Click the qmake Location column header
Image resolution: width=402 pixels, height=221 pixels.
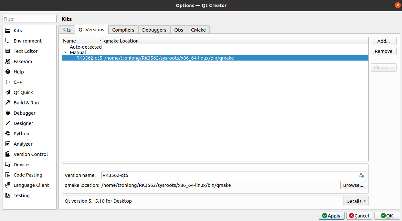tap(236, 41)
